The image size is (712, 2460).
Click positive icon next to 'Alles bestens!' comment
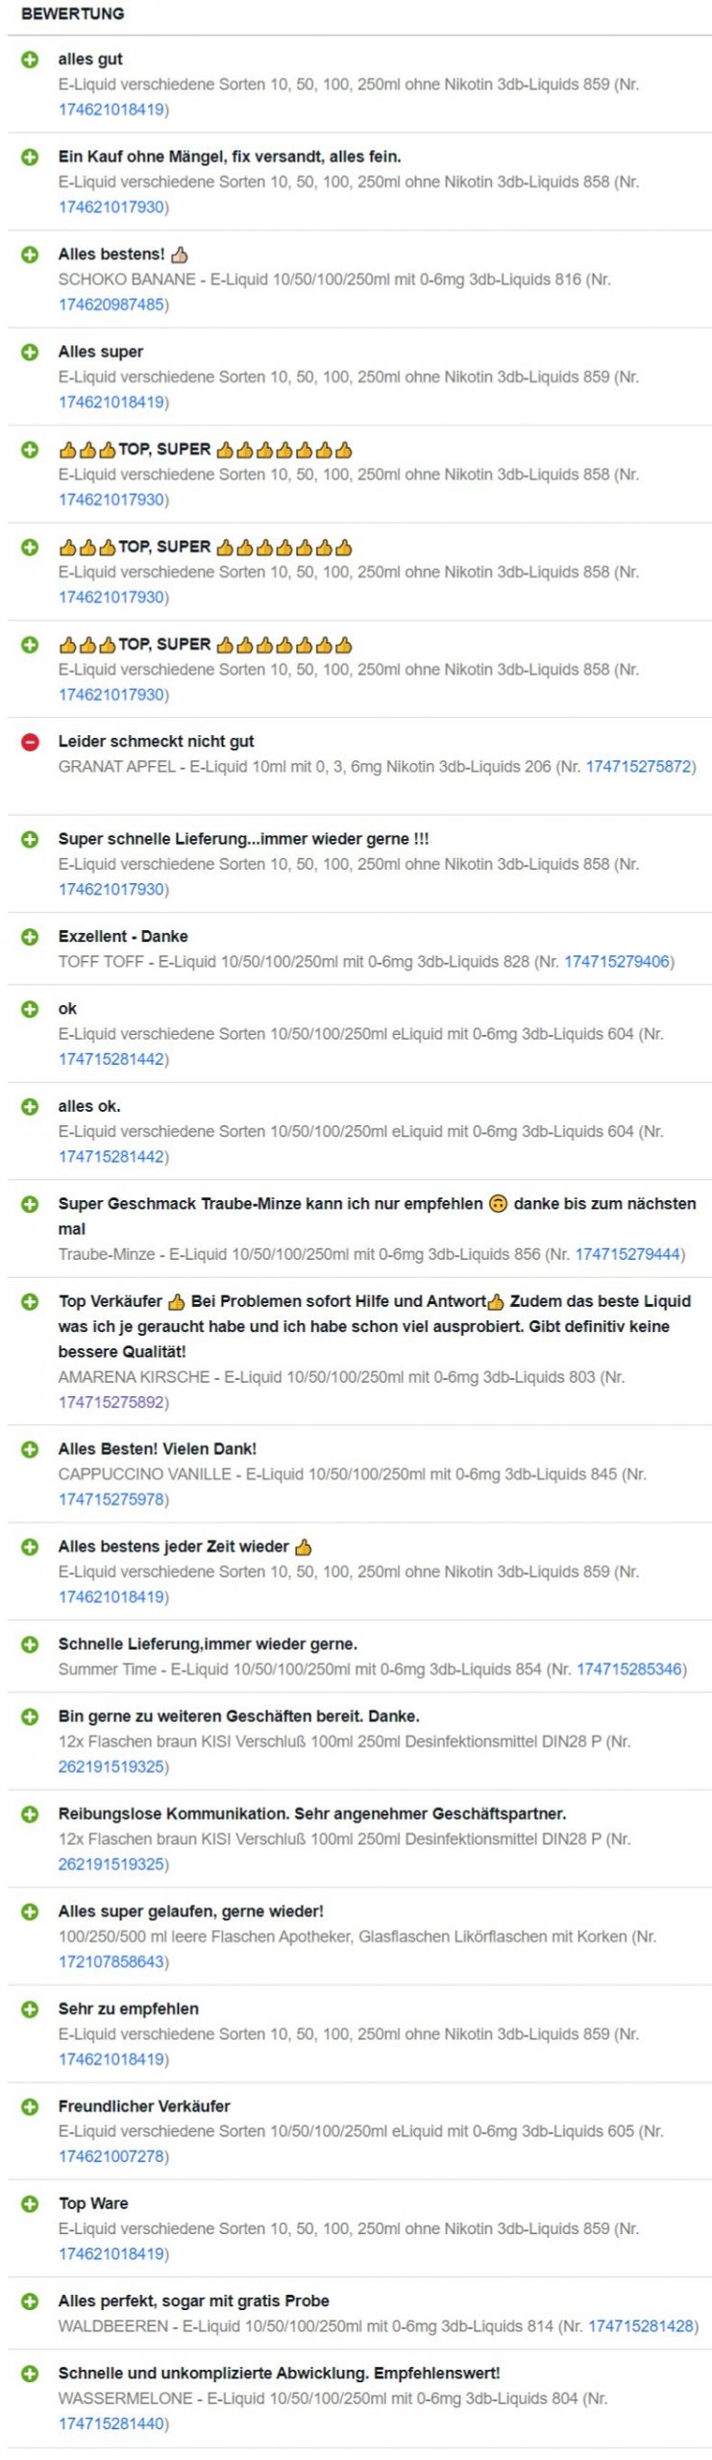click(30, 255)
